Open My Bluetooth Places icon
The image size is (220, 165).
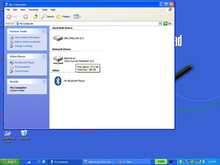pyautogui.click(x=58, y=81)
